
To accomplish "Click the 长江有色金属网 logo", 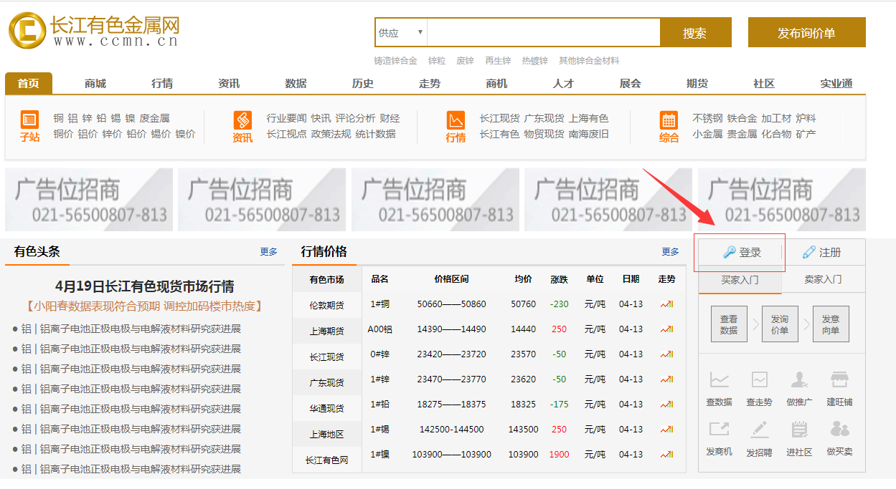I will (x=94, y=32).
